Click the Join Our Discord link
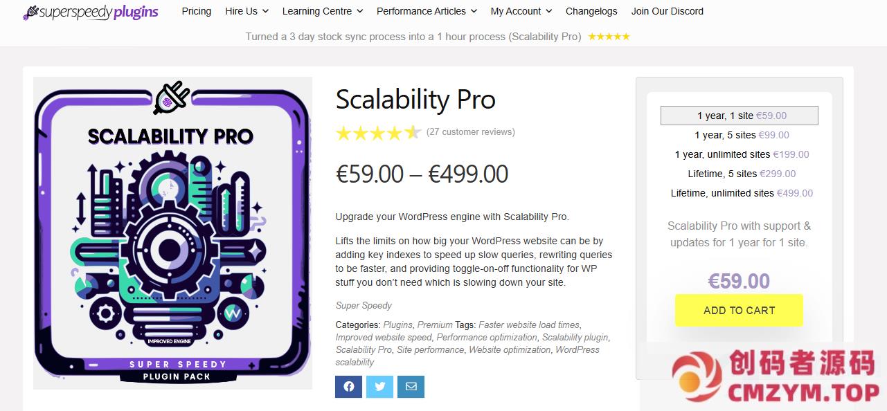This screenshot has width=887, height=411. 667,11
